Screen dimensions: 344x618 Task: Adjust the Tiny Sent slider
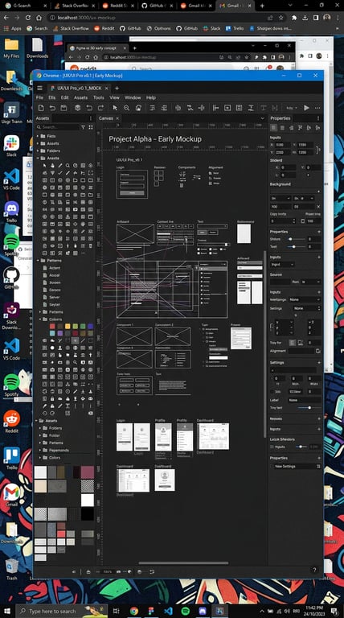pyautogui.click(x=309, y=407)
